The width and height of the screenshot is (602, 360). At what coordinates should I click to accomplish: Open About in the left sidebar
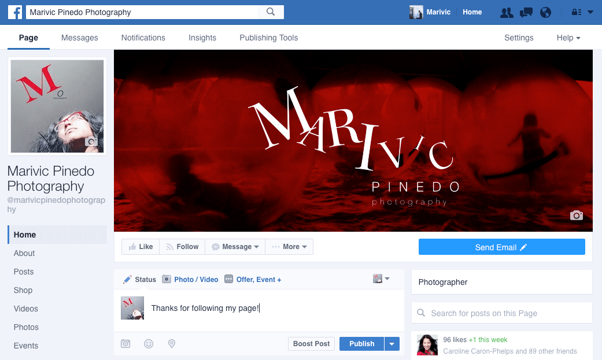[24, 253]
